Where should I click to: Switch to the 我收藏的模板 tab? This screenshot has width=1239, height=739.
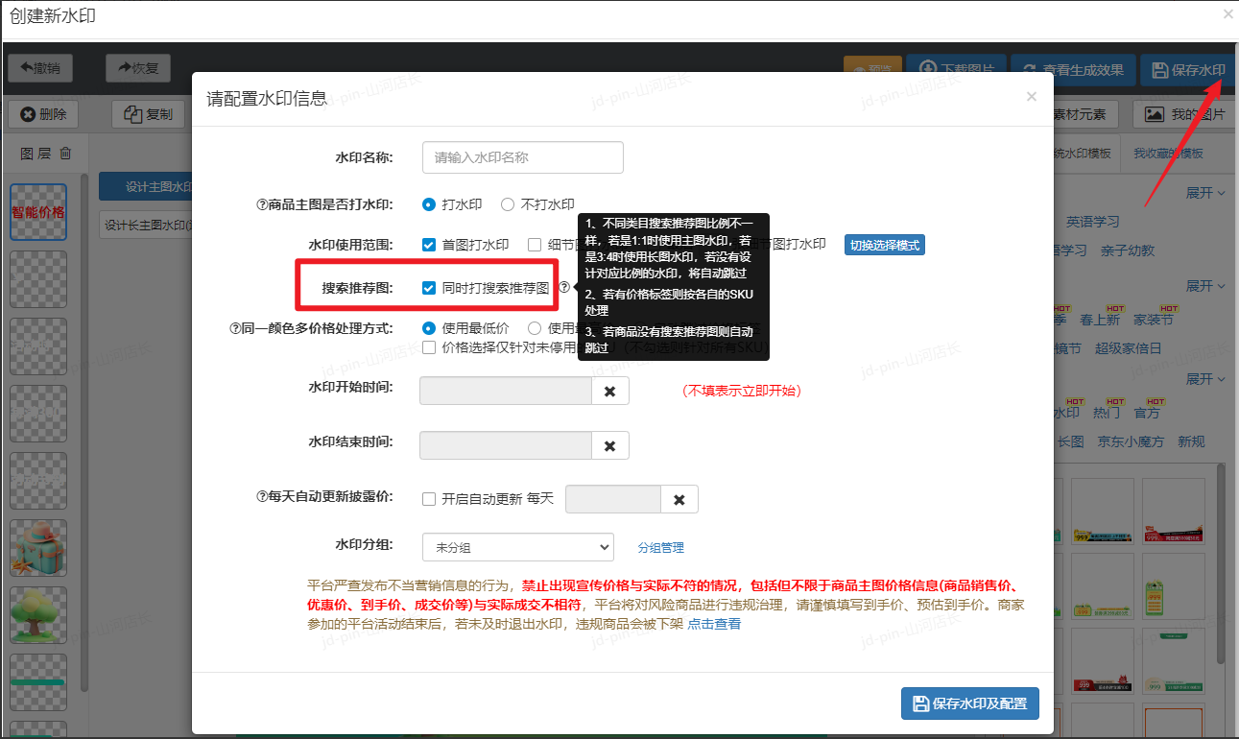pyautogui.click(x=1168, y=154)
